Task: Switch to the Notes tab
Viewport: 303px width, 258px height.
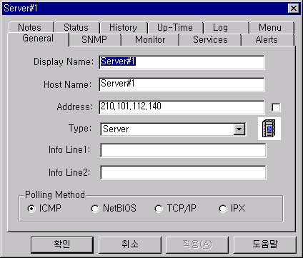Action: pyautogui.click(x=31, y=28)
